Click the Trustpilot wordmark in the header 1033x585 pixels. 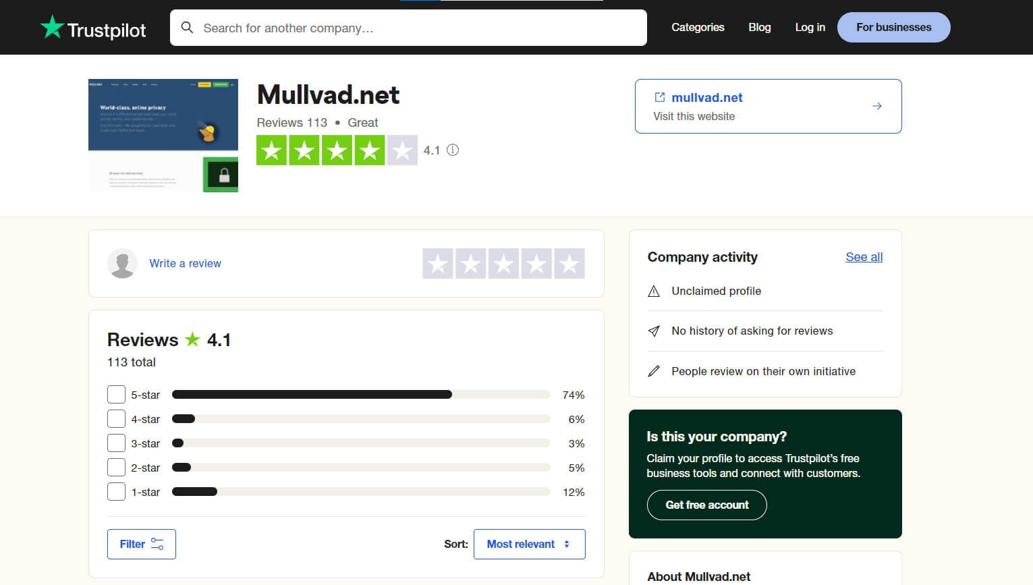click(x=107, y=30)
